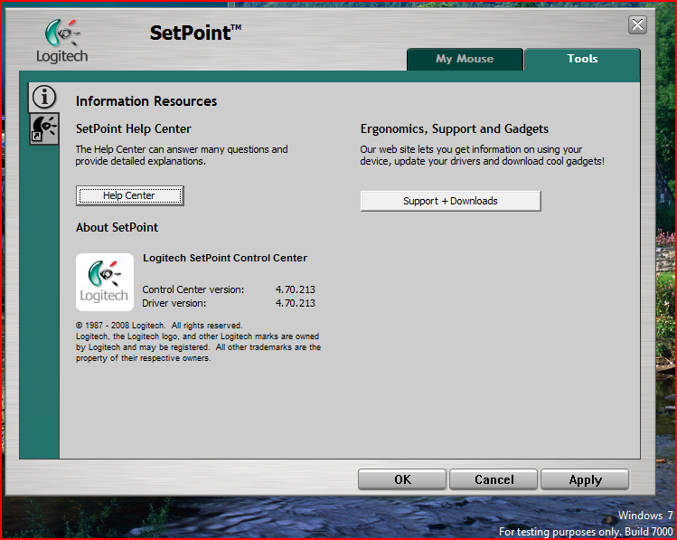This screenshot has height=540, width=677.
Task: Click the SetPoint title in the header
Action: pos(195,33)
